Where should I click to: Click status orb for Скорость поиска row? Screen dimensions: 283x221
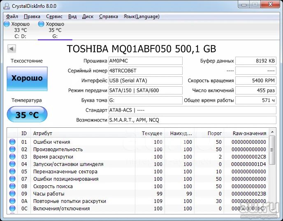click(x=12, y=186)
